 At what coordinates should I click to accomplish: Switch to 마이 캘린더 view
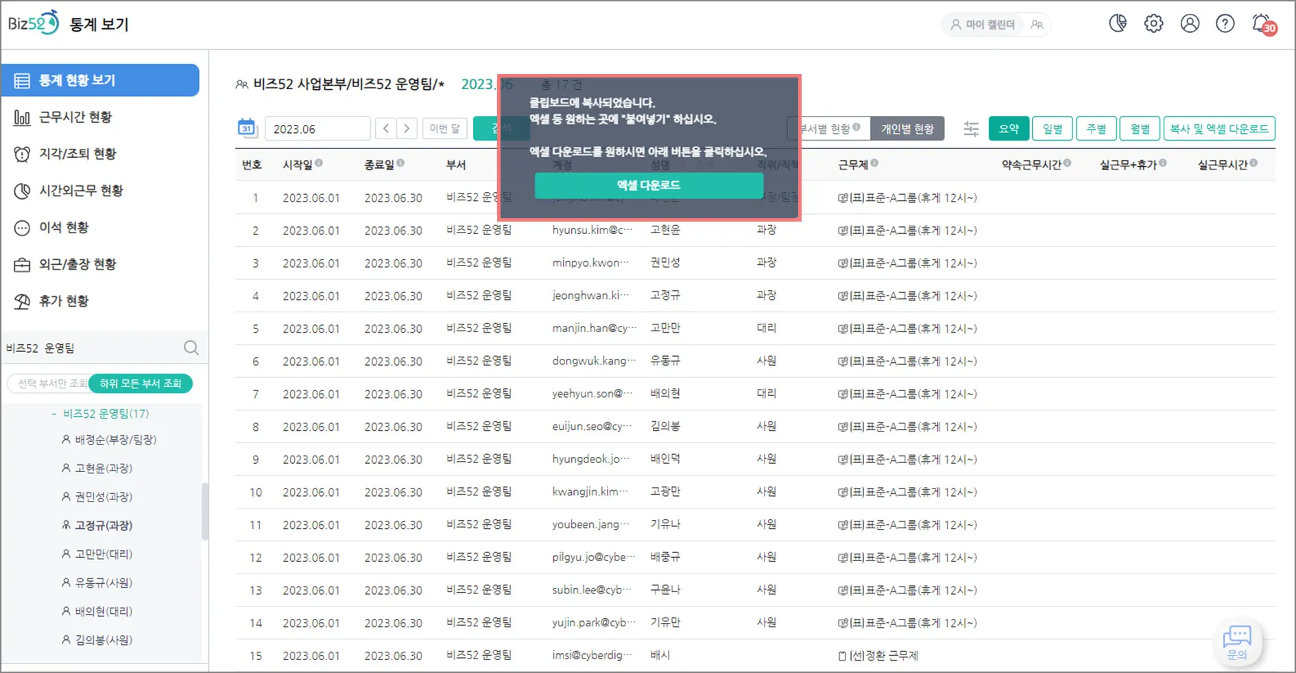(982, 25)
